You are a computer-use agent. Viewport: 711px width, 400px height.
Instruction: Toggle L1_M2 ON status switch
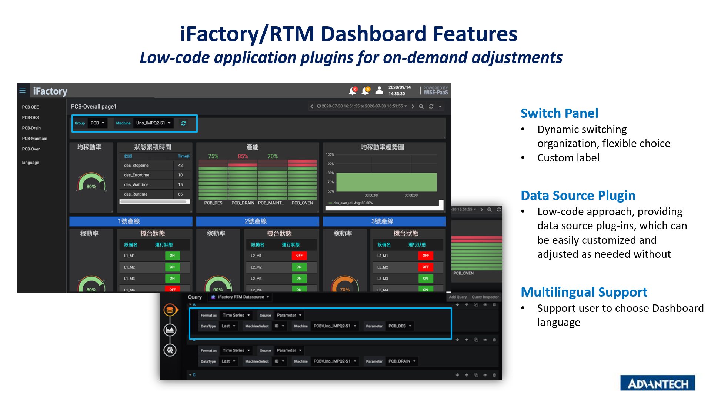pyautogui.click(x=172, y=267)
